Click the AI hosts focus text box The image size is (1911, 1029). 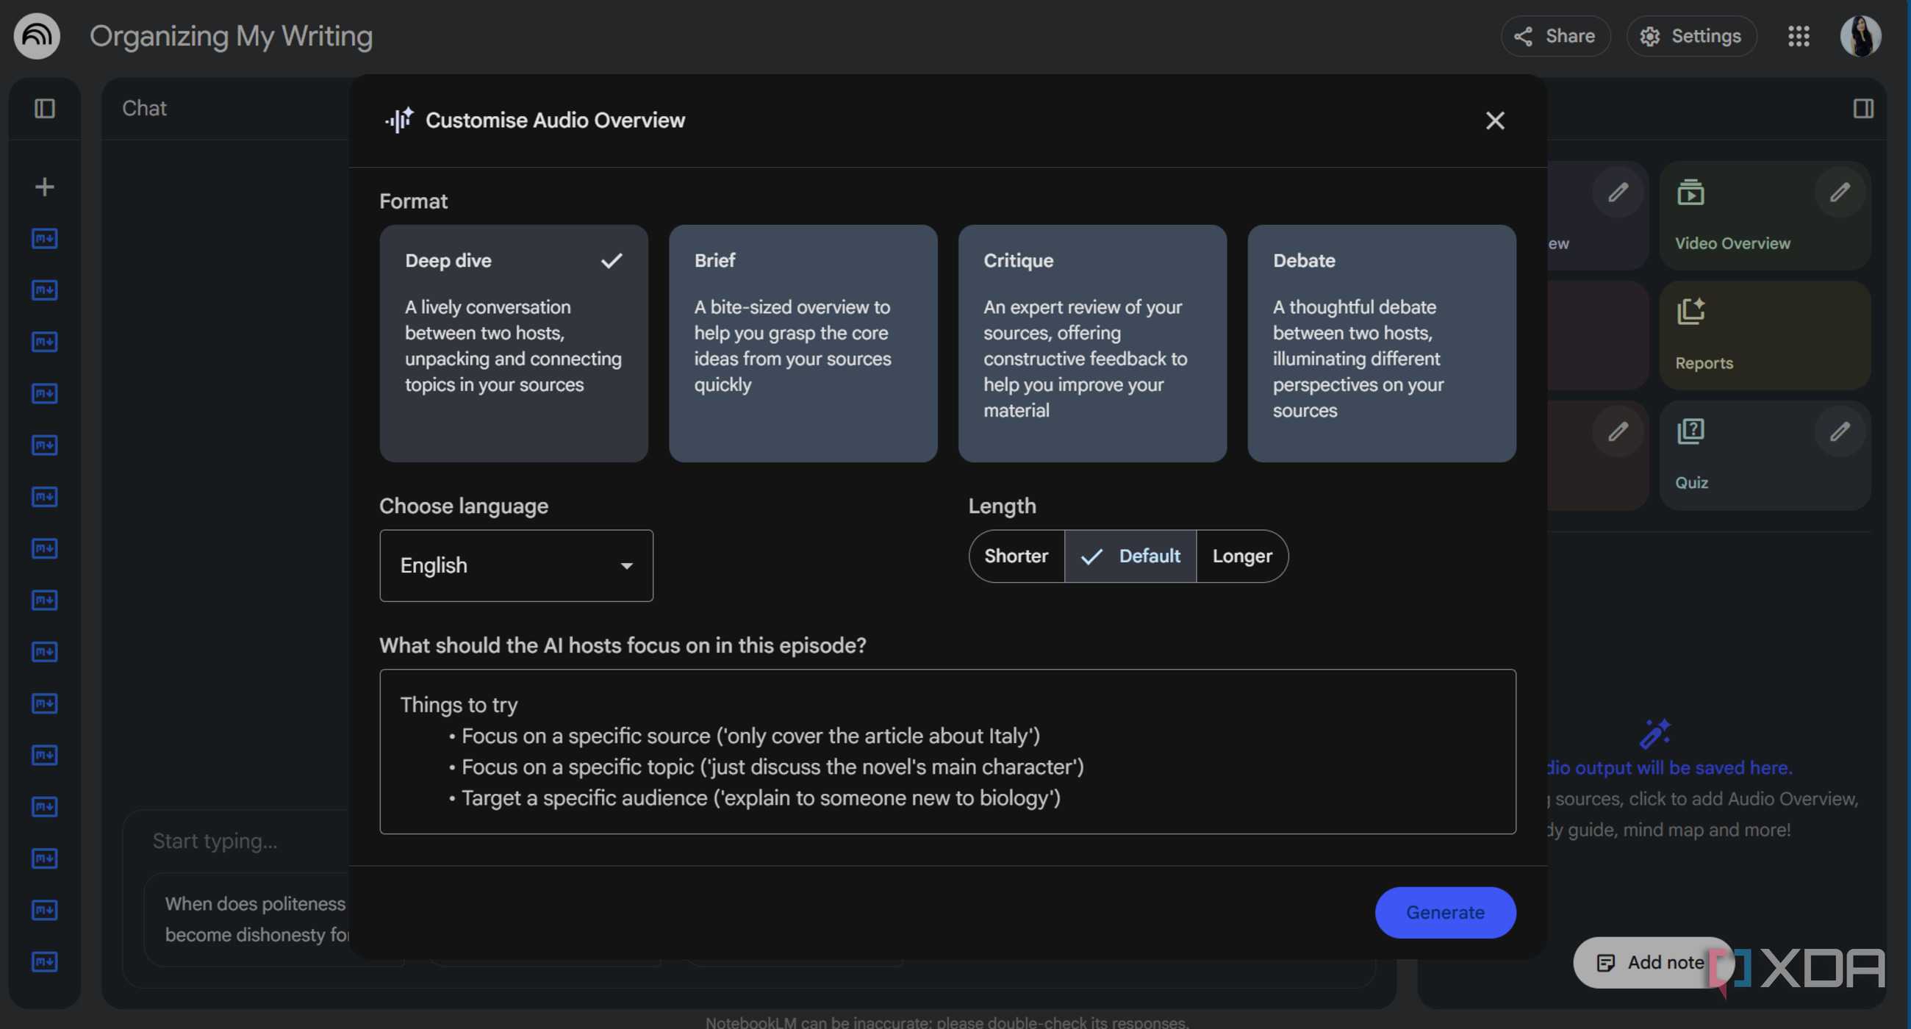click(947, 750)
